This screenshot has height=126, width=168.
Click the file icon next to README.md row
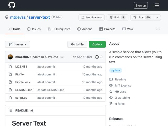coord(10,90)
